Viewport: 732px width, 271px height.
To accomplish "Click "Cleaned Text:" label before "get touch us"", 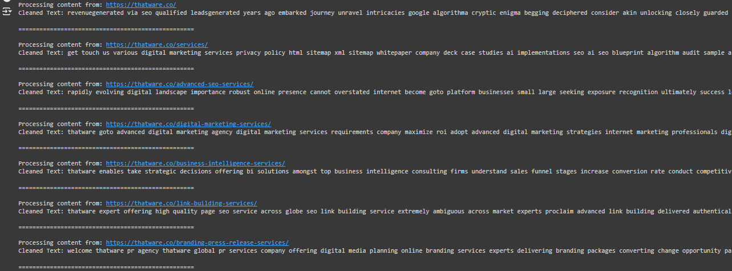I will 41,52.
